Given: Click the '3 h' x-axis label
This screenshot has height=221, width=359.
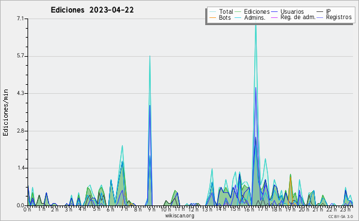Looking at the screenshot, I should tap(68, 209).
